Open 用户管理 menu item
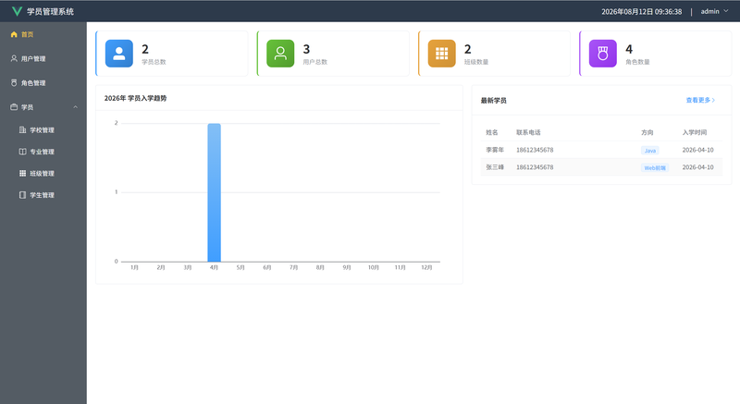740x404 pixels. click(43, 58)
